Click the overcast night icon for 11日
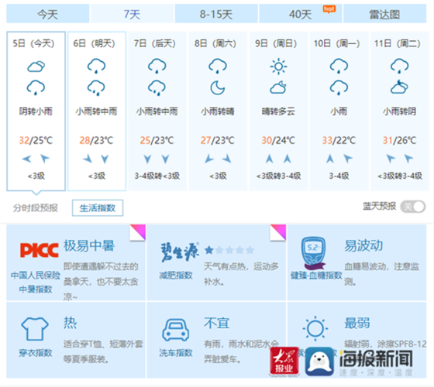 click(399, 87)
